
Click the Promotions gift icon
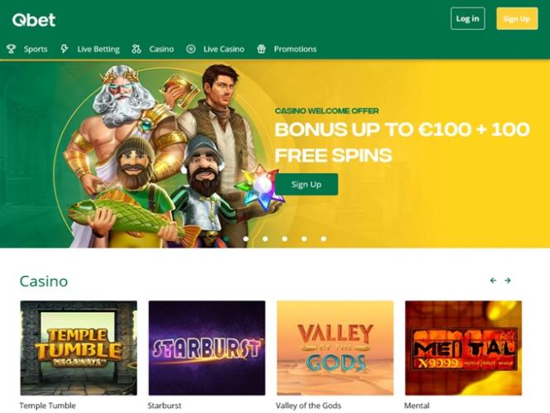point(261,49)
